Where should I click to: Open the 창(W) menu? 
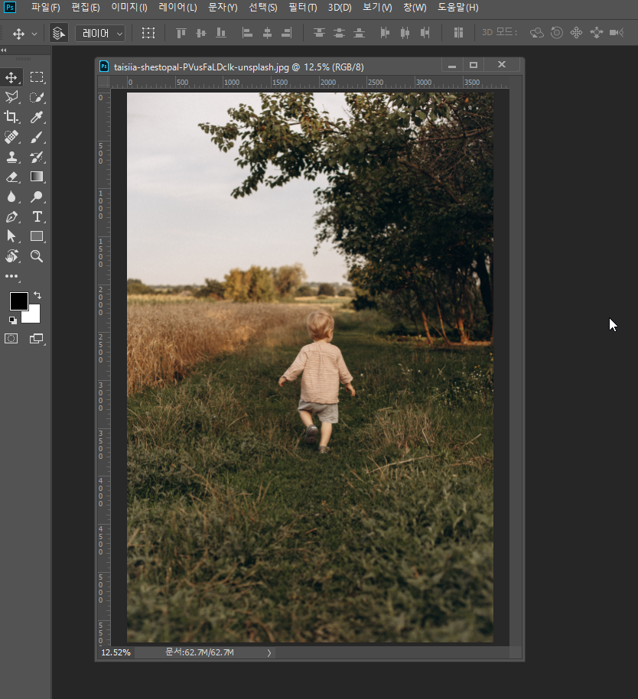tap(415, 8)
